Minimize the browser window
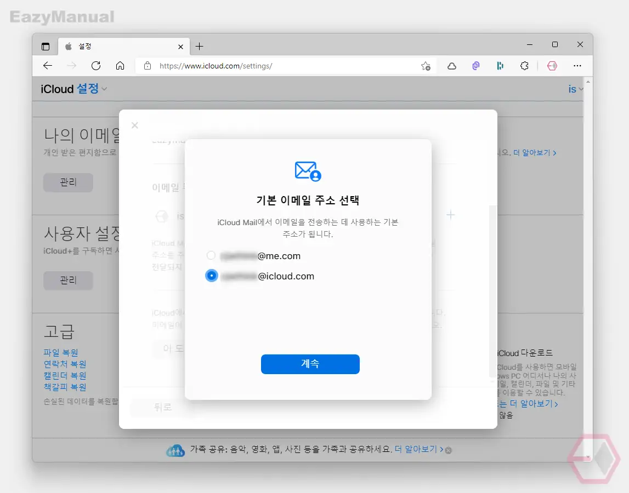This screenshot has width=629, height=493. (x=530, y=44)
